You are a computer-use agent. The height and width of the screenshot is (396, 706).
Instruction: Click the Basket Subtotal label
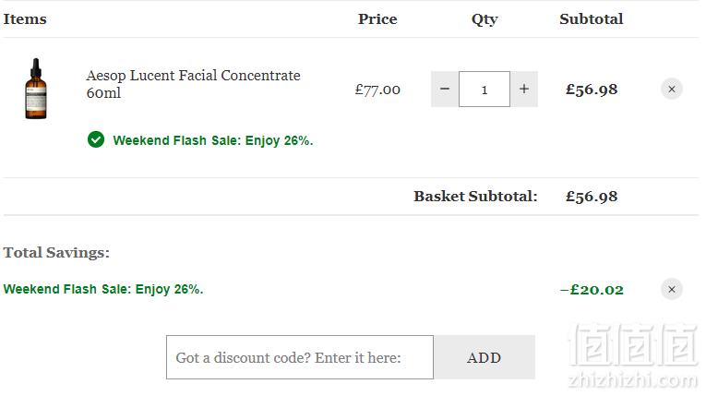pos(475,197)
